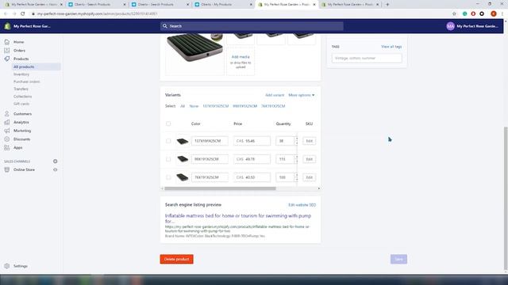Click the variants horizontal scrollbar
The width and height of the screenshot is (508, 285).
pos(220,188)
